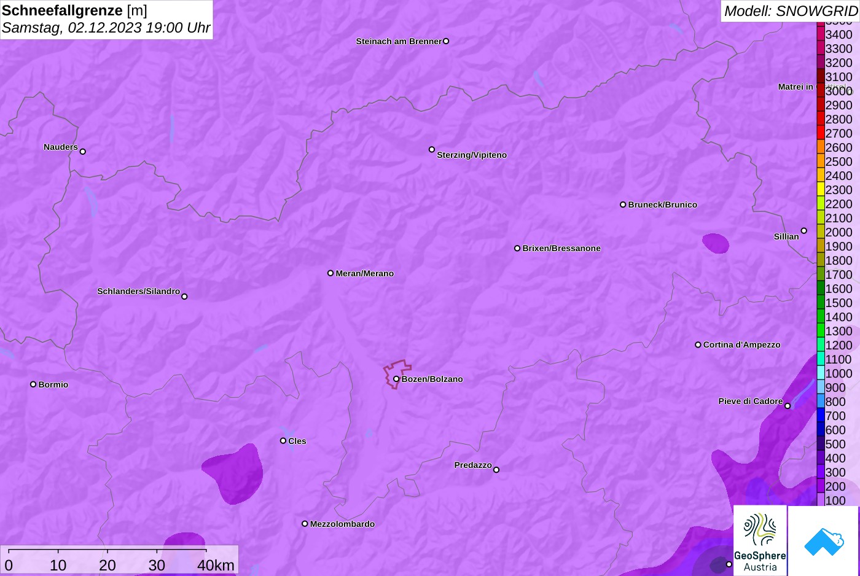This screenshot has width=860, height=576.
Task: Click the unlabeled marker left of GeoSphere logo
Action: [729, 564]
